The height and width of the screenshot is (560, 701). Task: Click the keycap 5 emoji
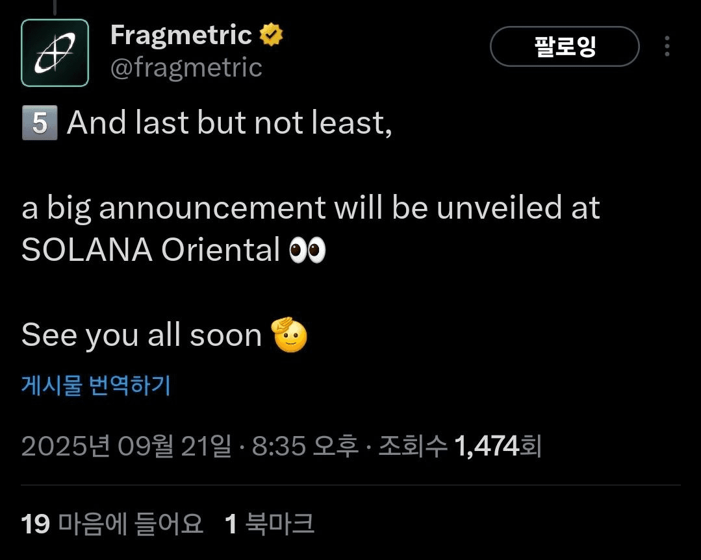(40, 123)
